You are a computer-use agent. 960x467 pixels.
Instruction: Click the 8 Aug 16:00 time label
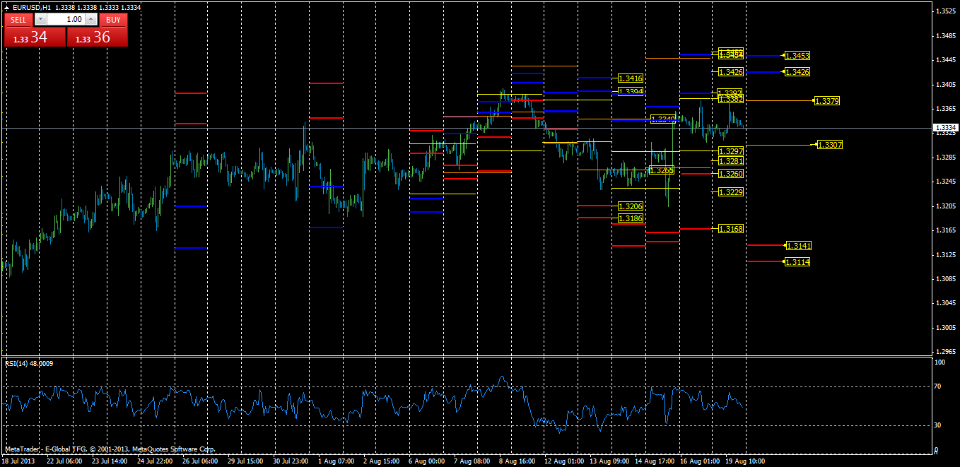[x=517, y=461]
